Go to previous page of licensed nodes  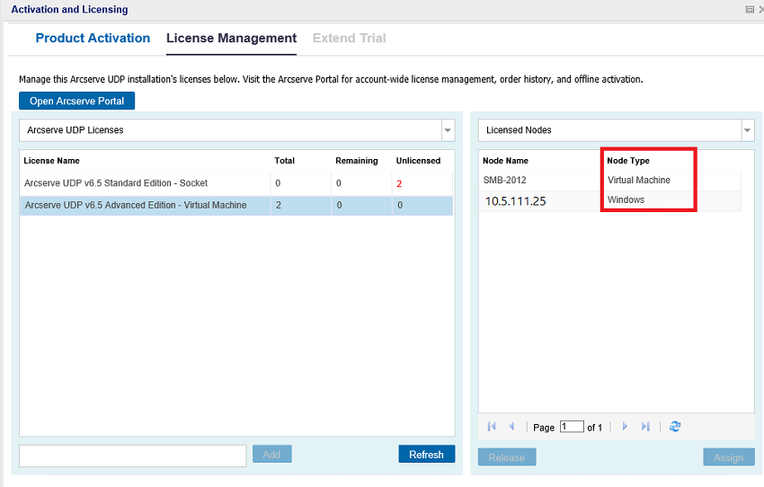pyautogui.click(x=511, y=427)
